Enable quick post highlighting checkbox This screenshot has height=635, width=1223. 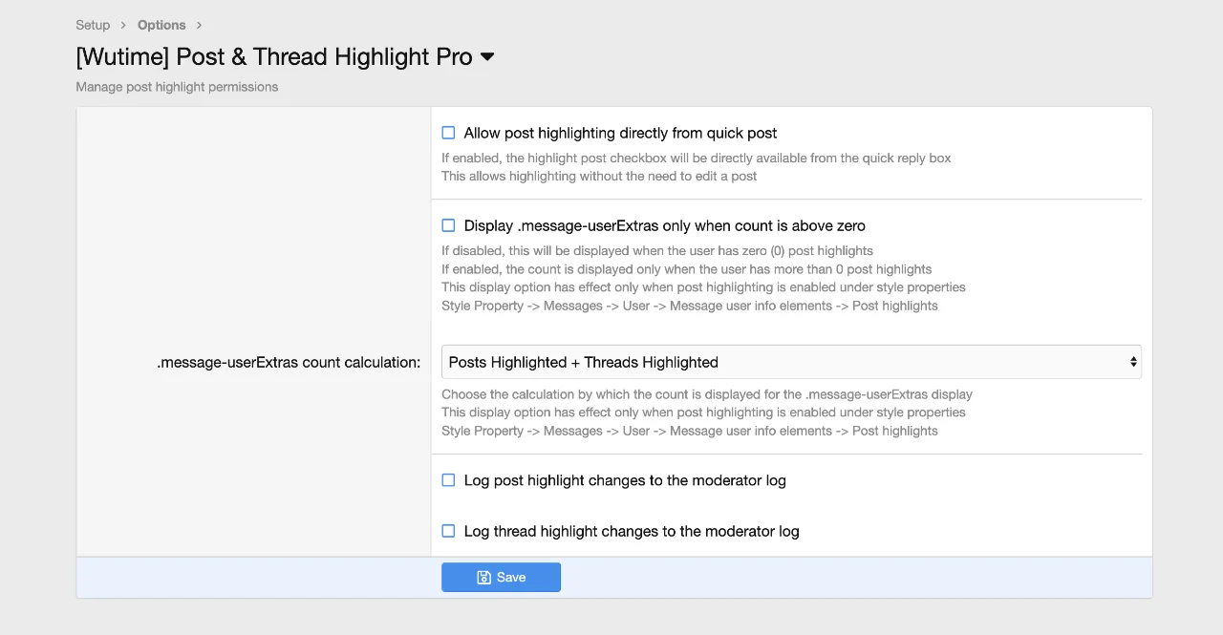448,133
